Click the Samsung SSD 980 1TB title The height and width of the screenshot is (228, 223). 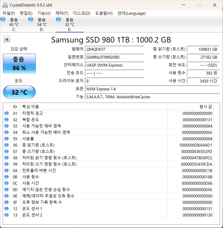click(x=111, y=40)
